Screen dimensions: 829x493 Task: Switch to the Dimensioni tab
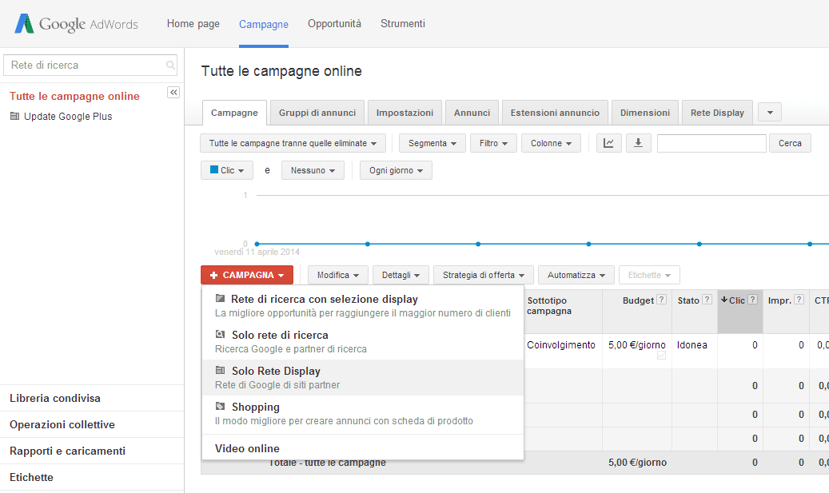644,113
